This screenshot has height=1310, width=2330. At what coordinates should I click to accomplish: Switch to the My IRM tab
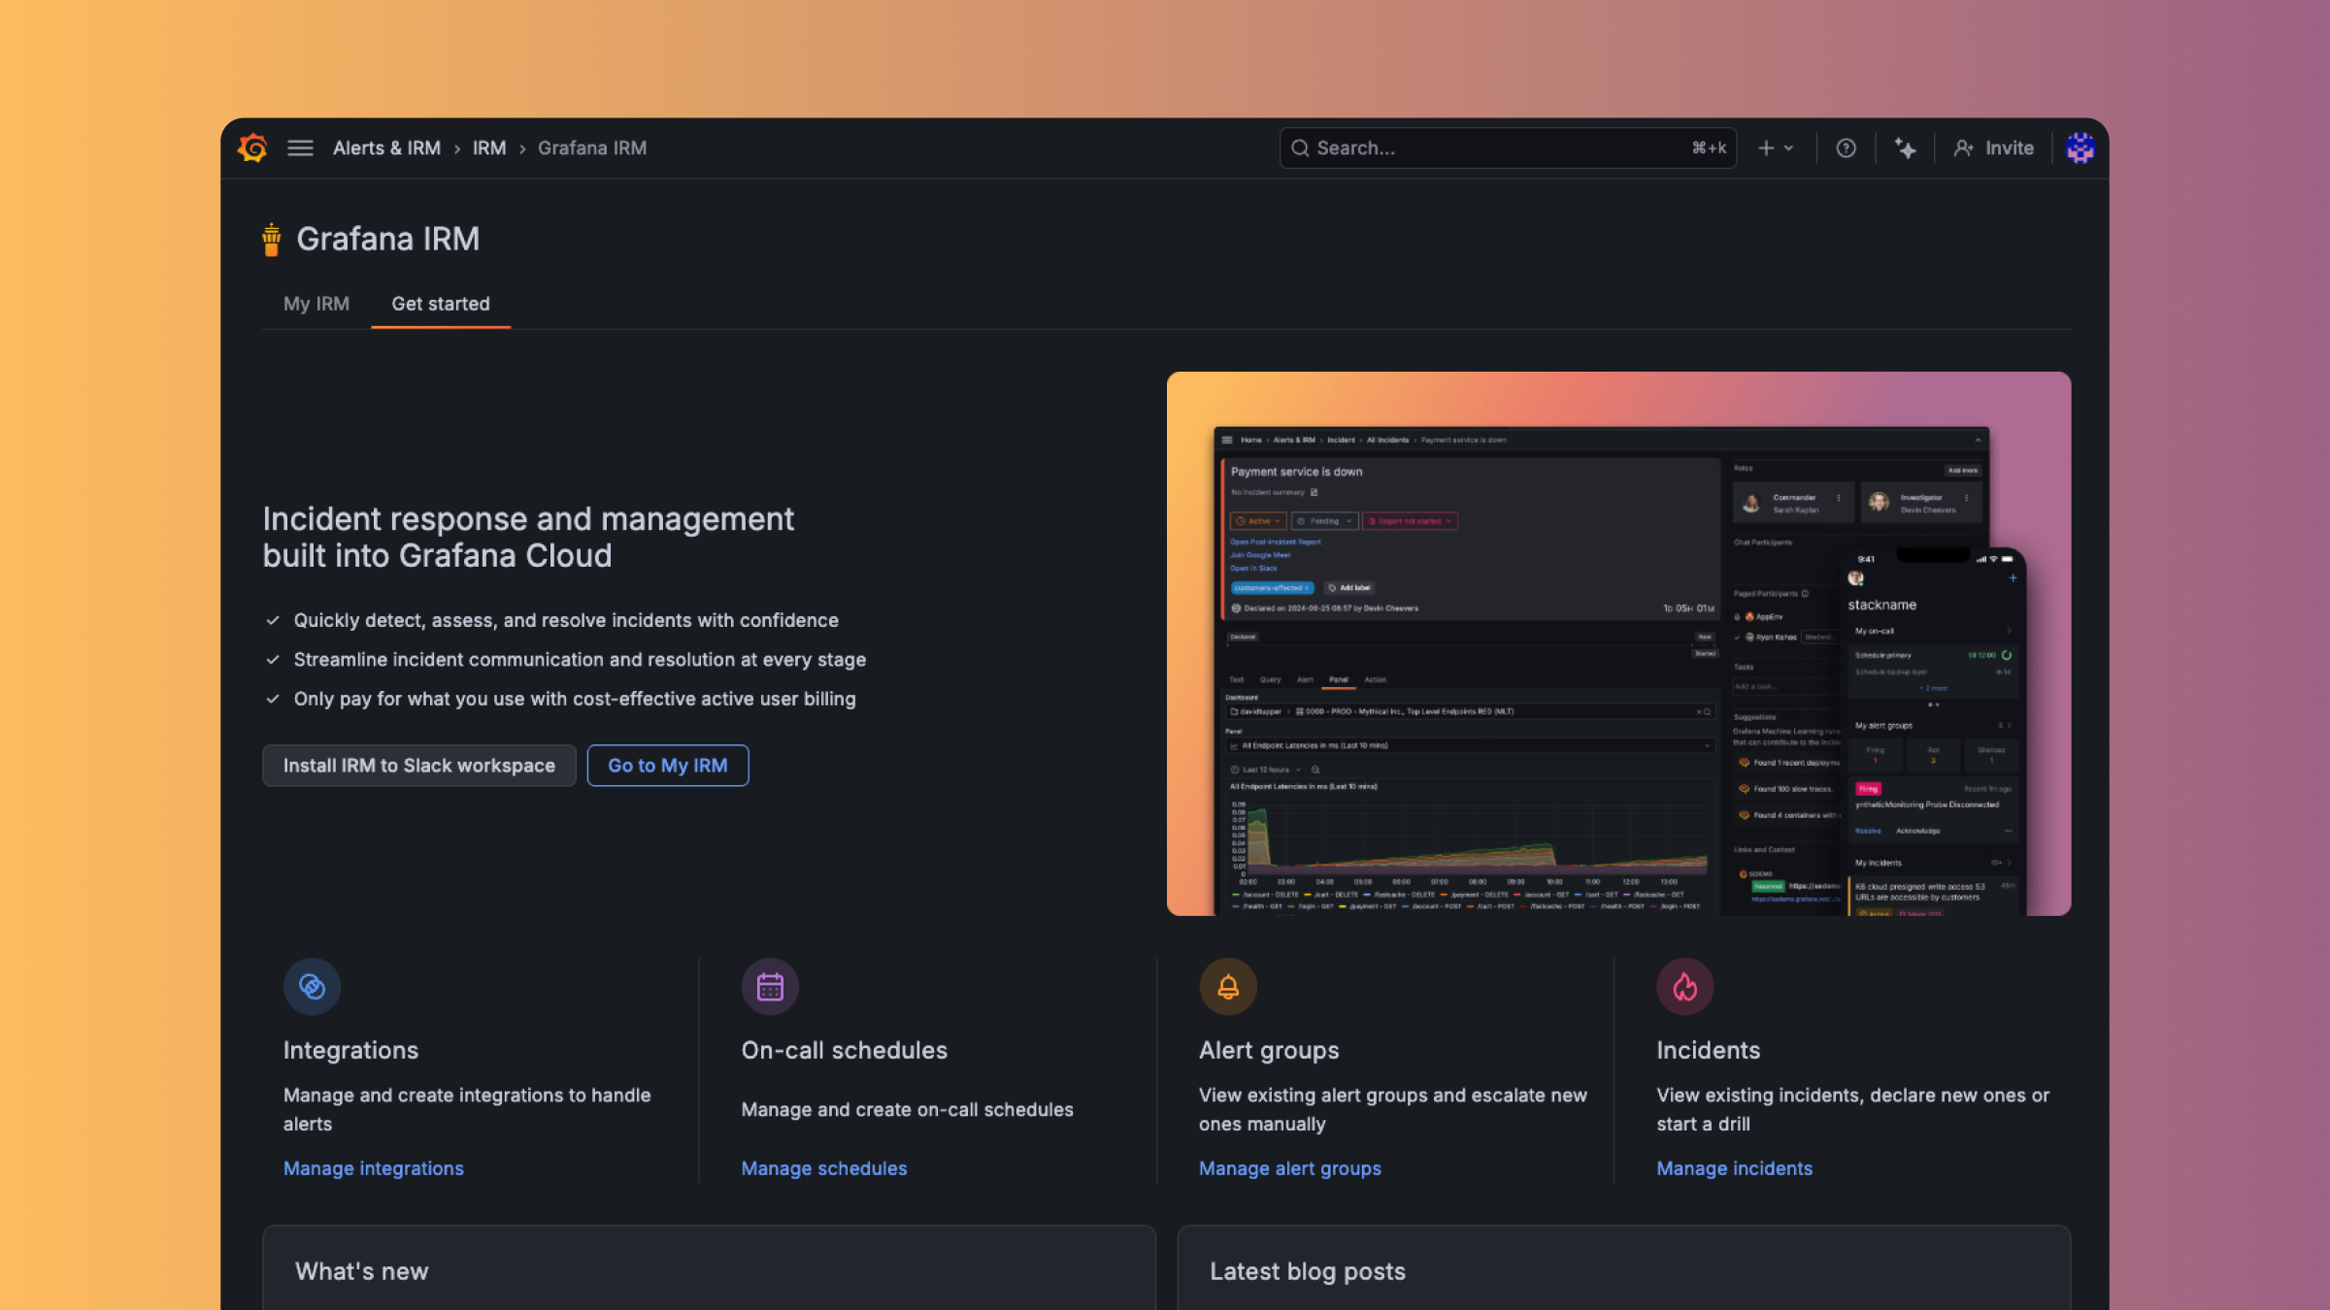click(316, 304)
